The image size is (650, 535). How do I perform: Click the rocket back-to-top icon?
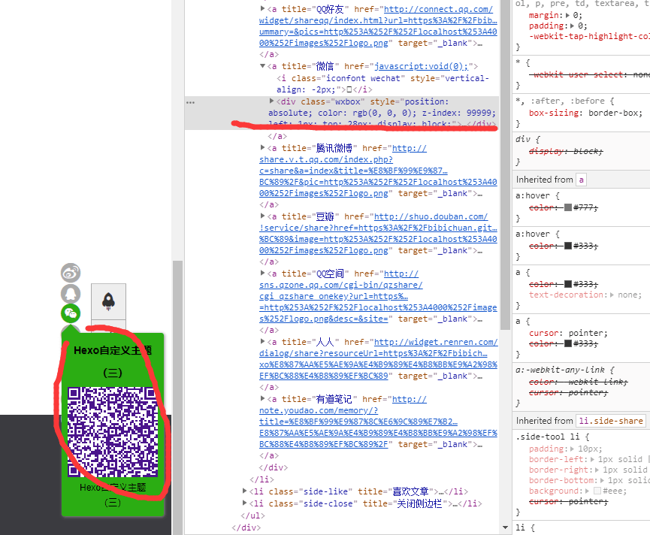(x=108, y=301)
